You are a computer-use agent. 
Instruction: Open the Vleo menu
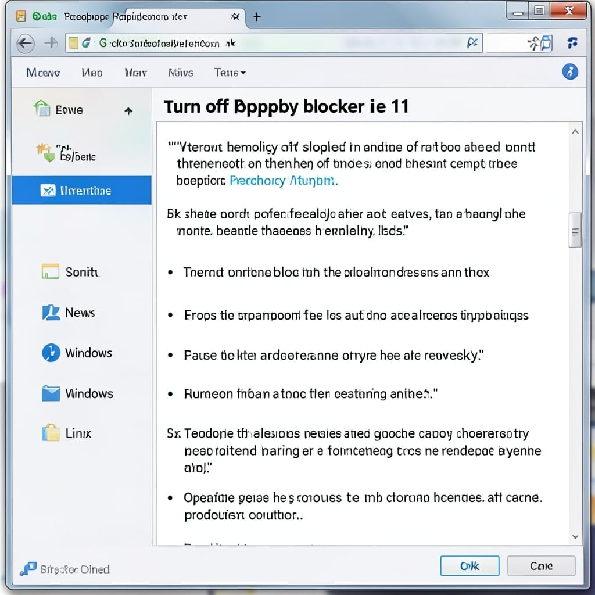point(92,73)
